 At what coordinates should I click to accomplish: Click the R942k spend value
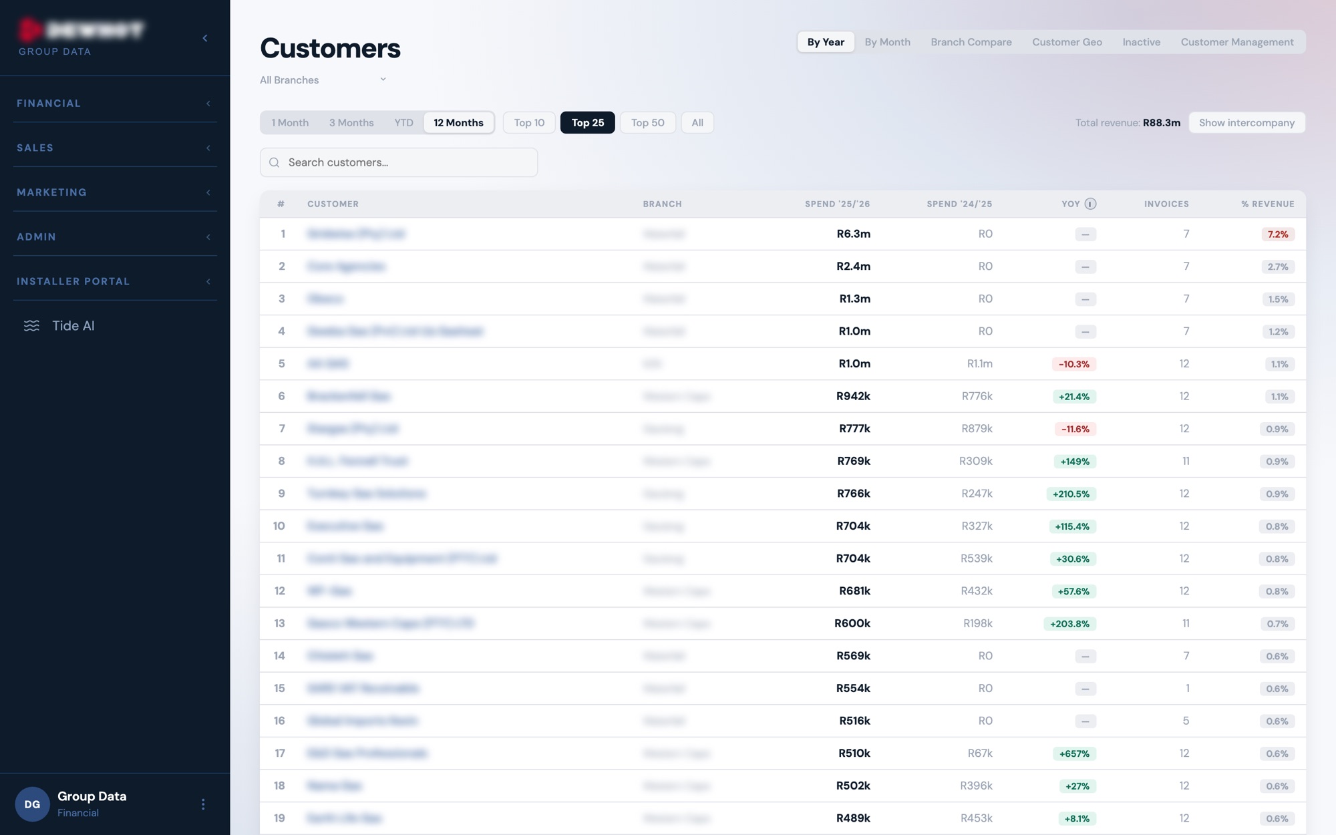tap(853, 396)
